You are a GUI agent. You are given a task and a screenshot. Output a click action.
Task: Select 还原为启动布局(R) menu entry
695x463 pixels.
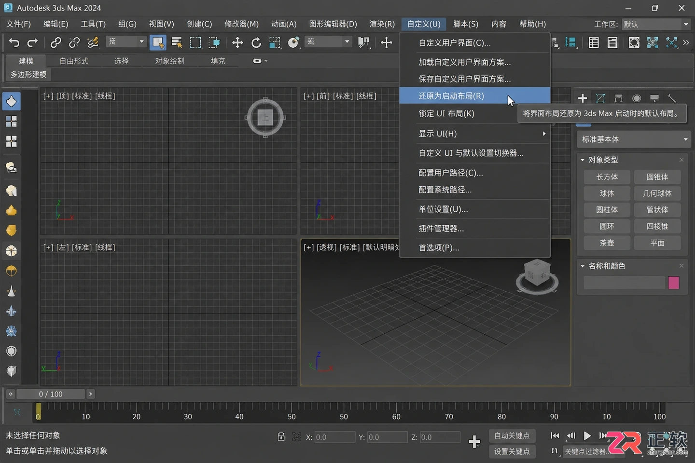[x=475, y=95]
